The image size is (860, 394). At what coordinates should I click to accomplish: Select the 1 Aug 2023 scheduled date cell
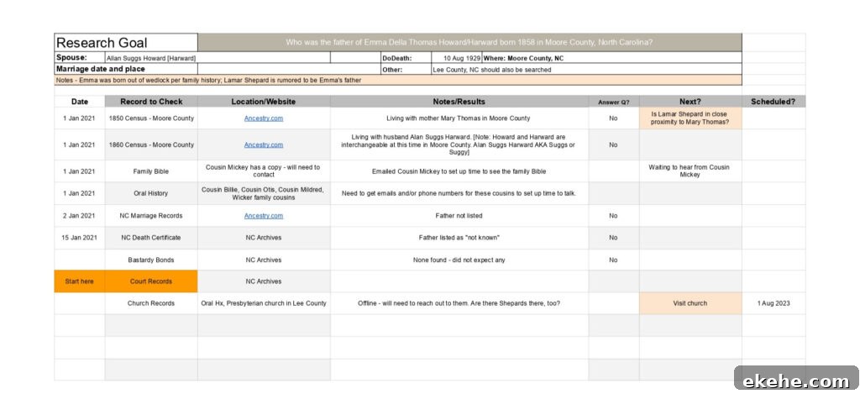[x=773, y=303]
